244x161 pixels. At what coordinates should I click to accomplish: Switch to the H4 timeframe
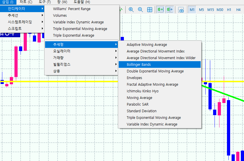[x=238, y=10]
